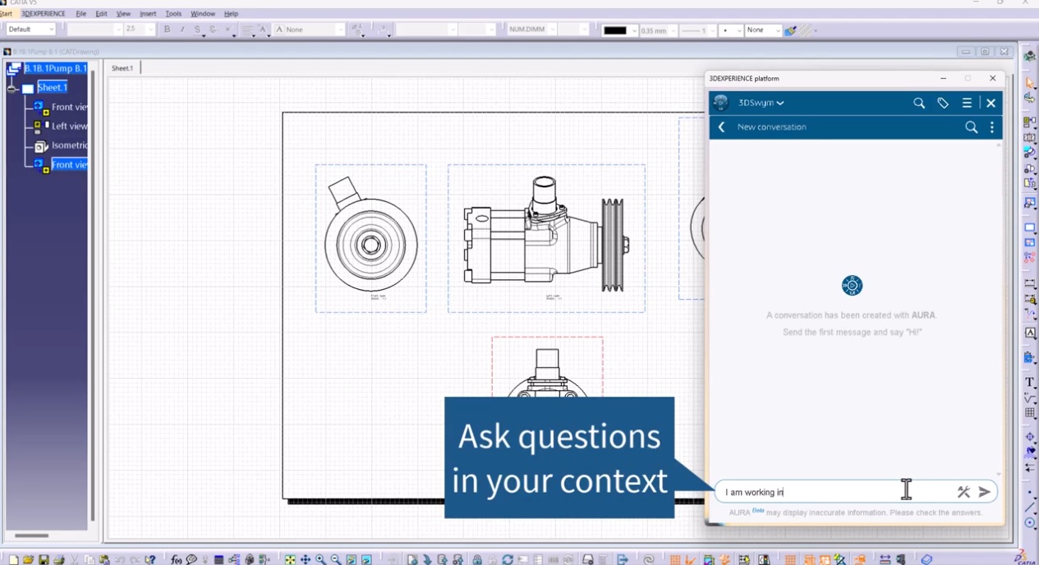1039x565 pixels.
Task: Open the Tools menu
Action: [173, 14]
